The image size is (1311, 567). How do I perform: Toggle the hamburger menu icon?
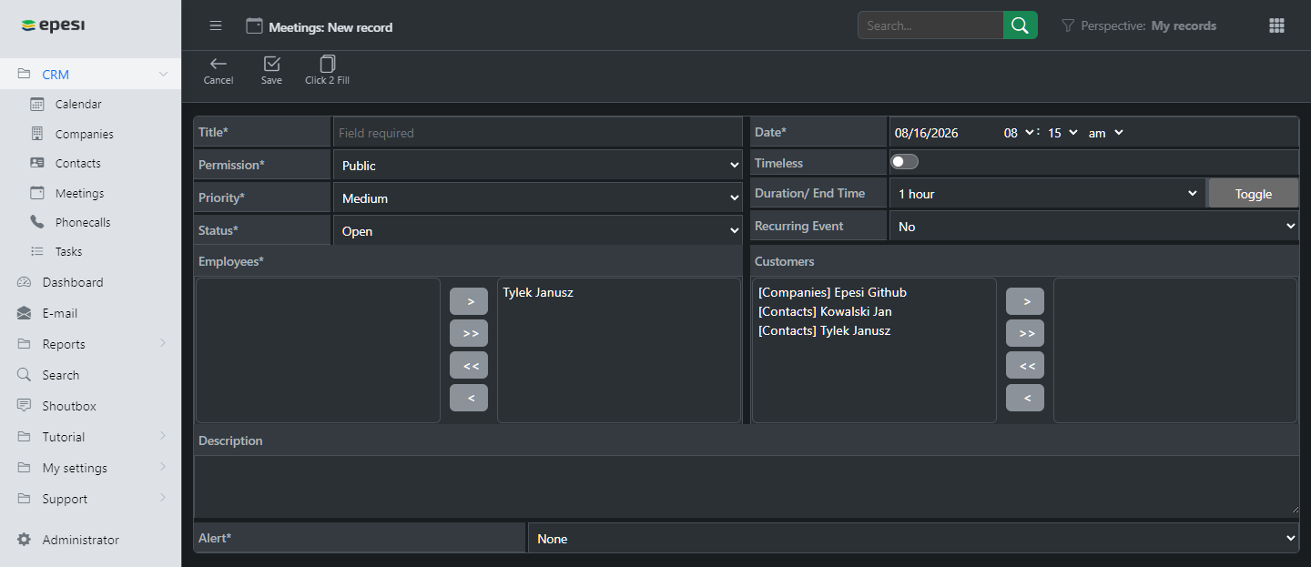216,25
